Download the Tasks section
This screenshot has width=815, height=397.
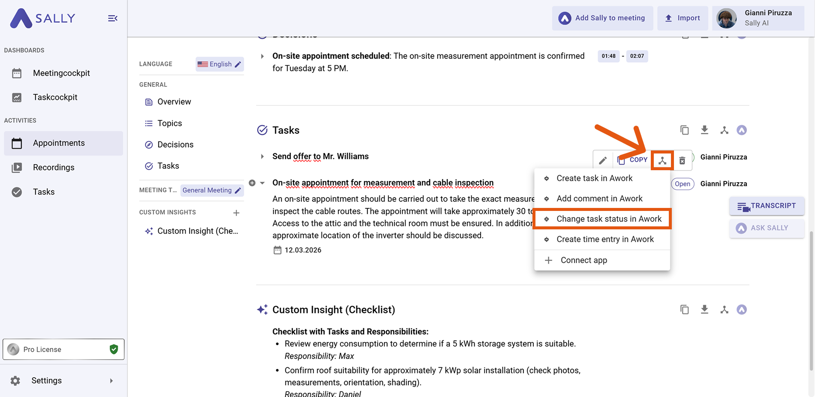pyautogui.click(x=704, y=130)
